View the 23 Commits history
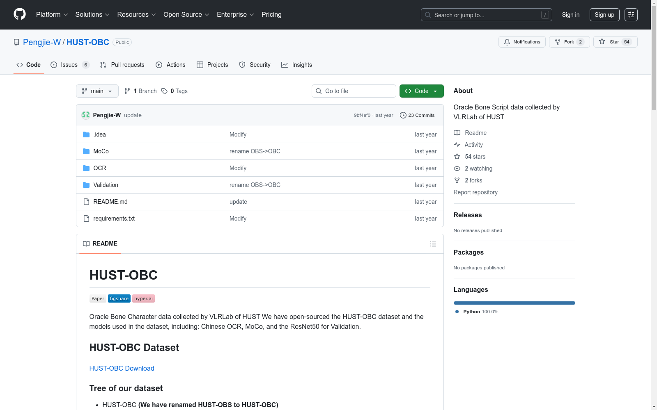This screenshot has width=657, height=410. pos(417,115)
